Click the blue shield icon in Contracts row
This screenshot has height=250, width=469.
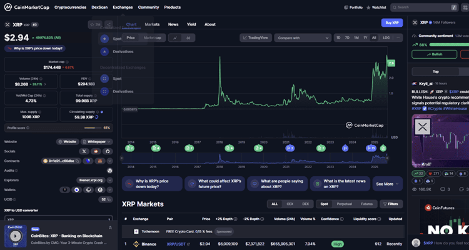88,161
